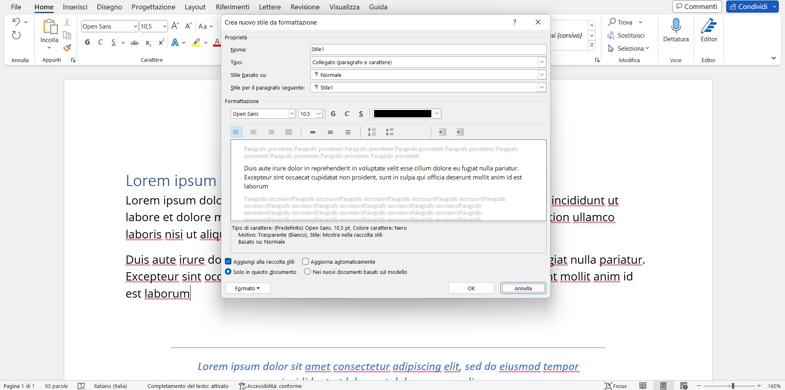Uncheck Aggiungi alla raccolta stili

(229, 262)
